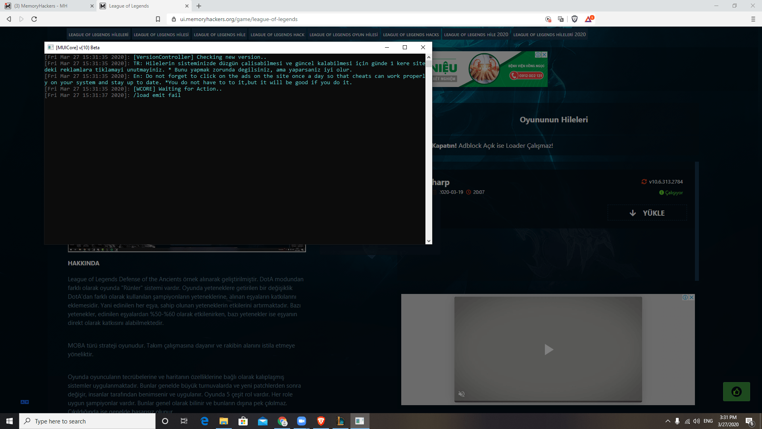Click the microphone tray icon
762x429 pixels.
click(677, 421)
